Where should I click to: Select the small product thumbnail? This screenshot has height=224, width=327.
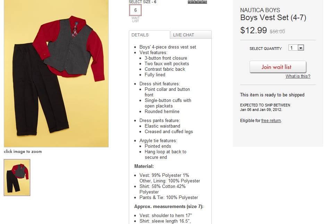[17, 178]
